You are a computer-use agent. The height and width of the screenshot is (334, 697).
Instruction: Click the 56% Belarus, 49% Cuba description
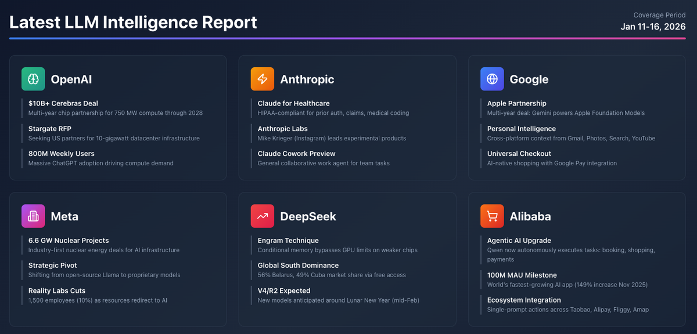pos(332,275)
